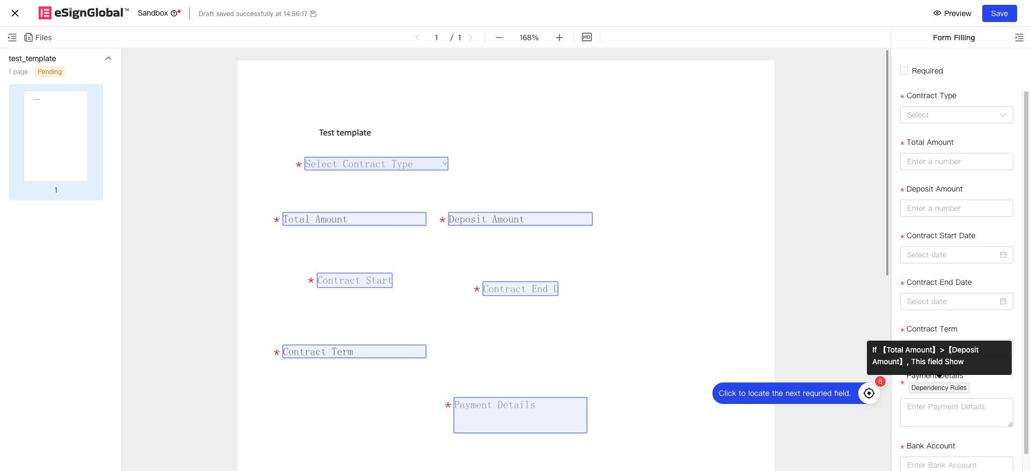
Task: Preview the document
Action: pyautogui.click(x=952, y=13)
